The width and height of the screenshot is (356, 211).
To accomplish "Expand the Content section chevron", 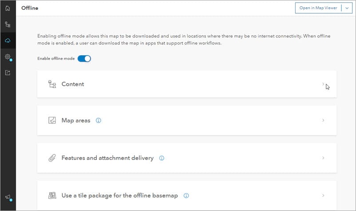I will click(323, 84).
